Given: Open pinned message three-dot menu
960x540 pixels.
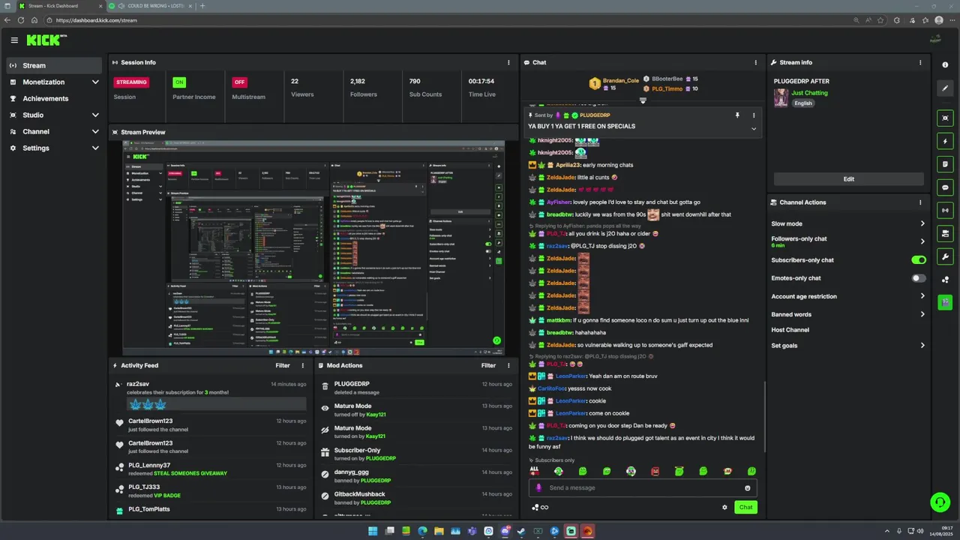Looking at the screenshot, I should [754, 115].
